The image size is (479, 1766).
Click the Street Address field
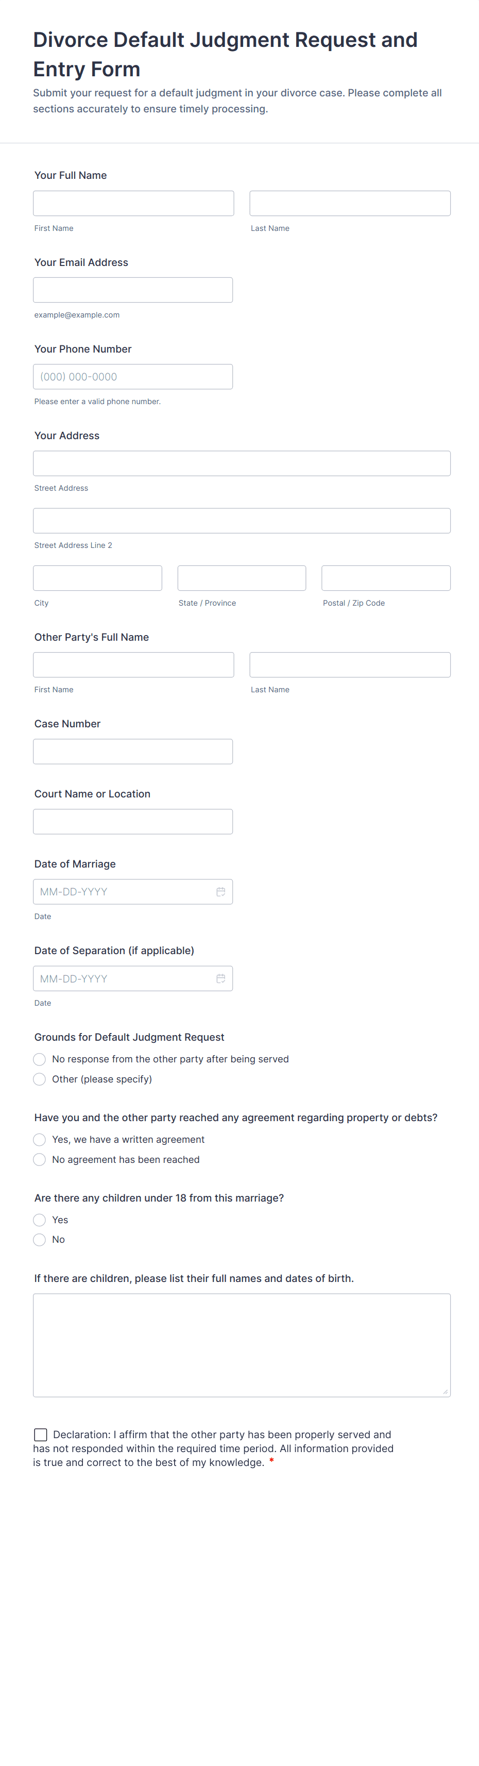tap(241, 463)
